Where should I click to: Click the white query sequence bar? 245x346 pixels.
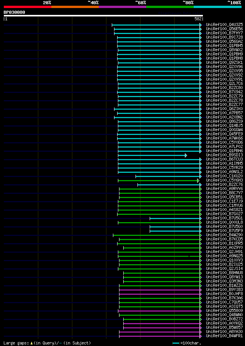103,16
